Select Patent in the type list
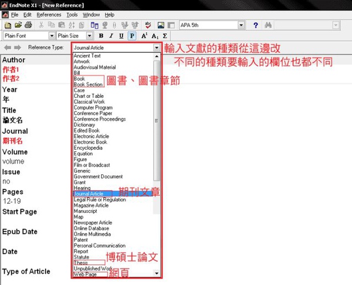Viewport: 352px width, 285px height. click(81, 240)
